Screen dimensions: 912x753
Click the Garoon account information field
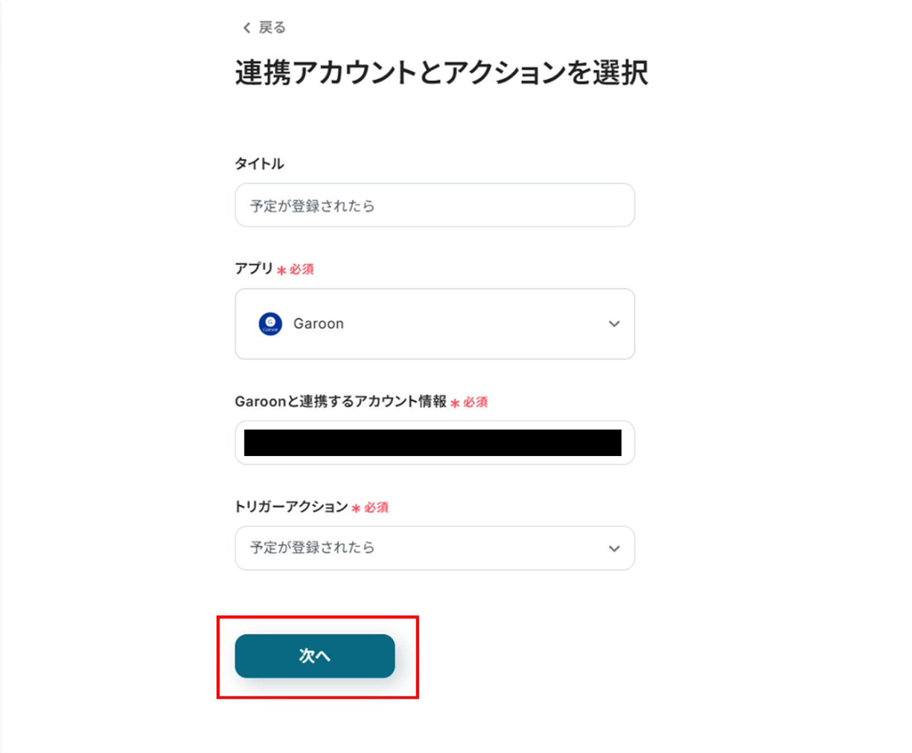pyautogui.click(x=434, y=443)
